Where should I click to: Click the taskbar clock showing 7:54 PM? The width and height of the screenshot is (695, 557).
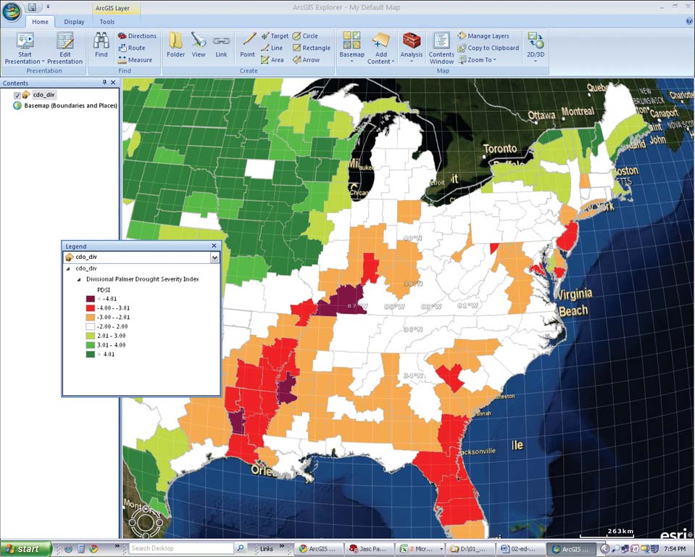pos(675,549)
